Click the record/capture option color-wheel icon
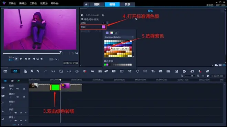 pos(85,71)
